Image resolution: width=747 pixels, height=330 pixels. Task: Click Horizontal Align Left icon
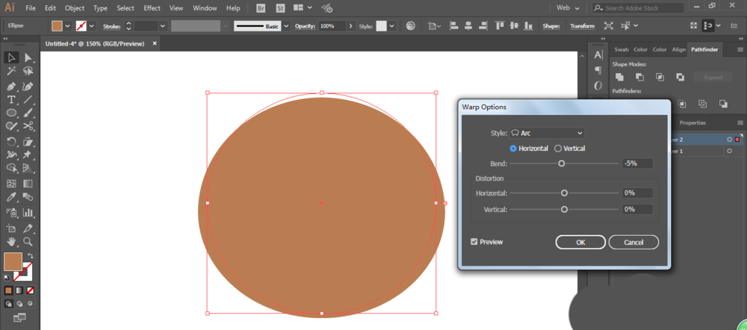[x=454, y=26]
